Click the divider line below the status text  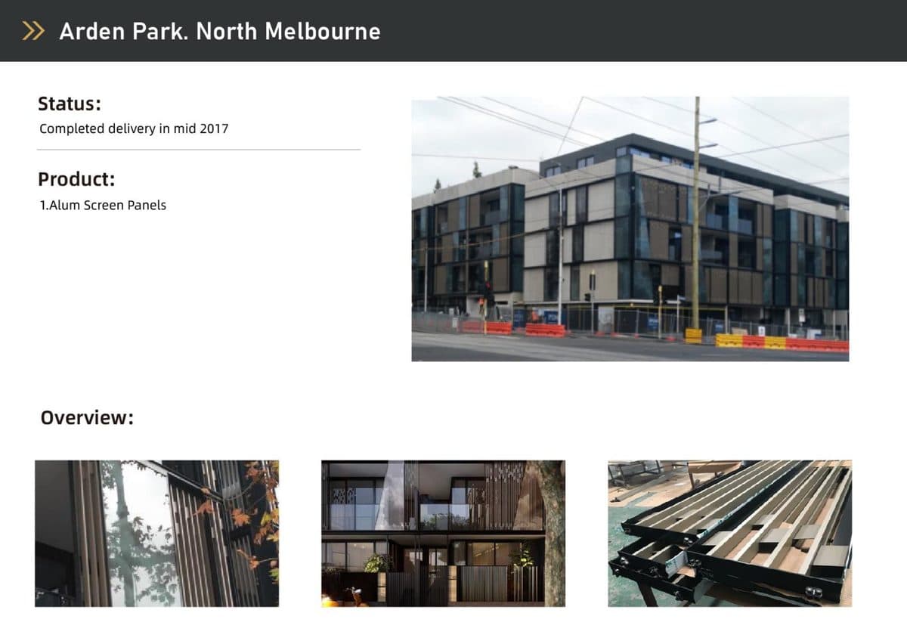199,150
